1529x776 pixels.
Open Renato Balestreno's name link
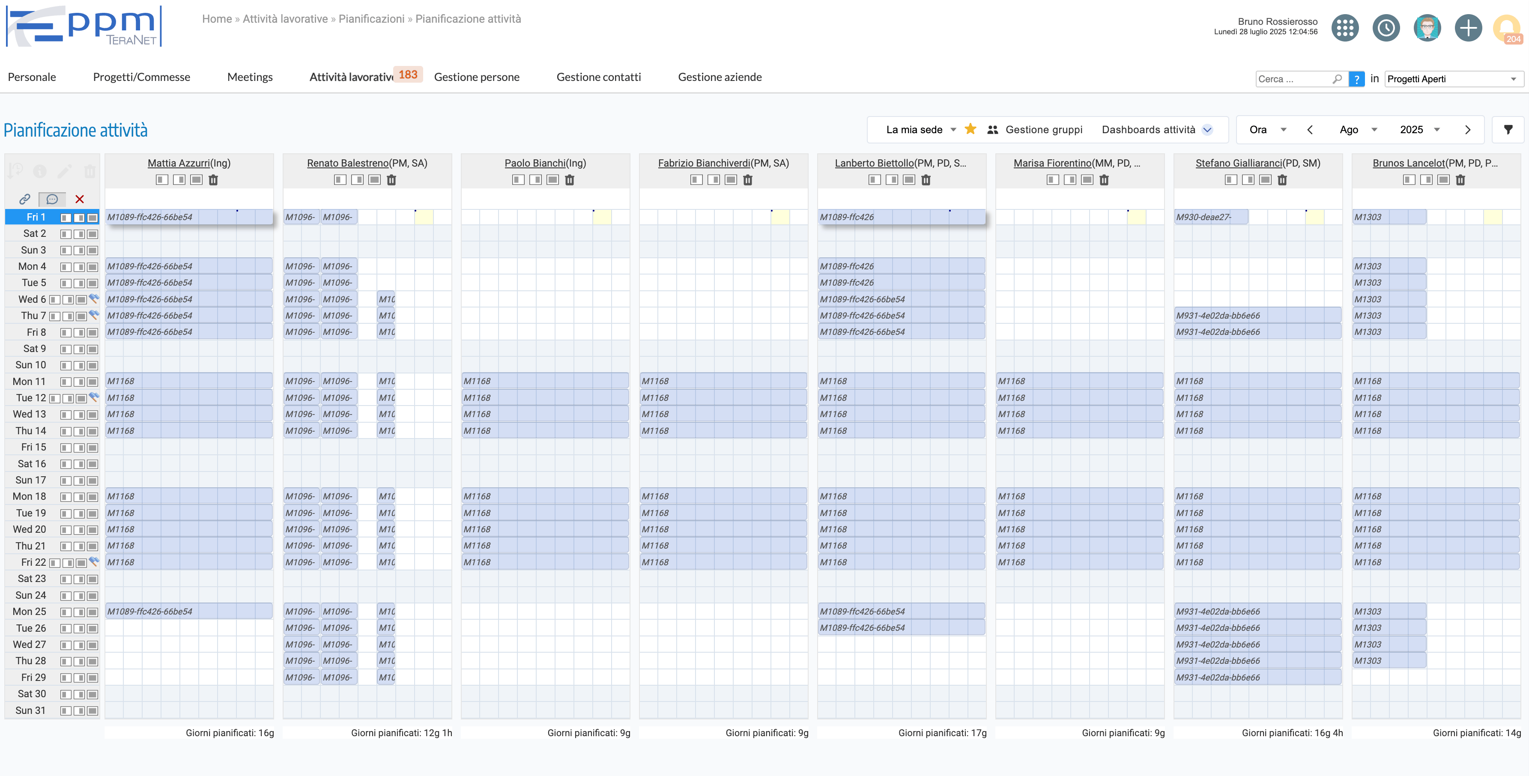point(347,163)
